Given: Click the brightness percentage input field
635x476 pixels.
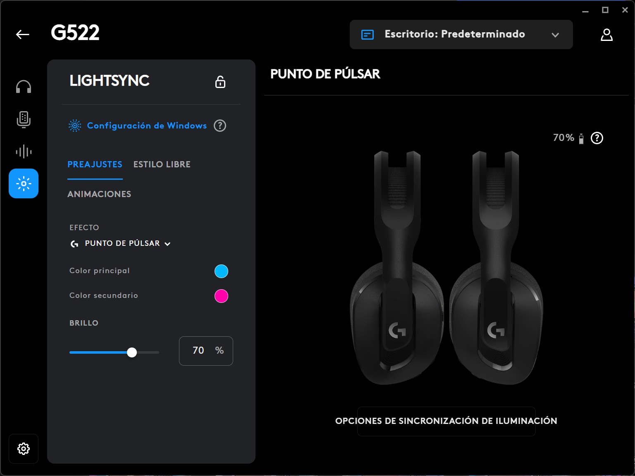Looking at the screenshot, I should [x=206, y=351].
